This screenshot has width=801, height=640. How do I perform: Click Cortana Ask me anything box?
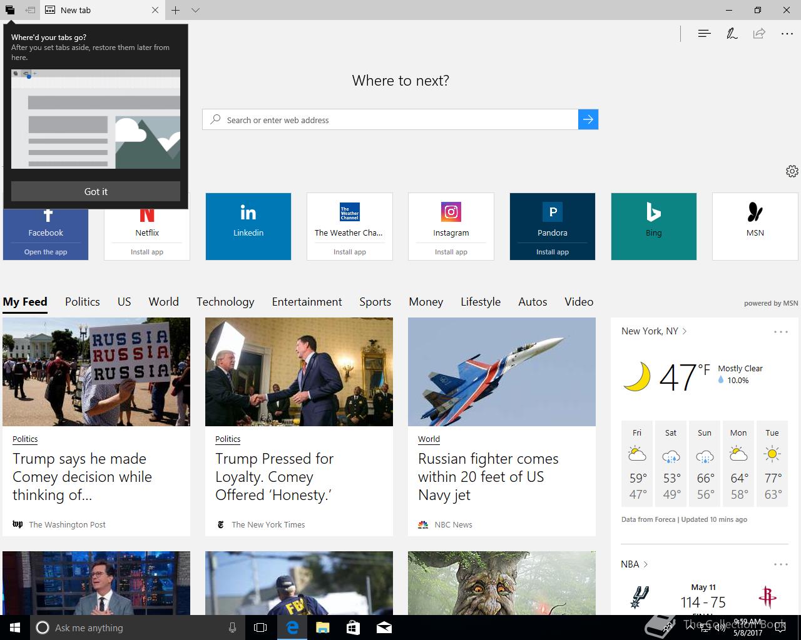(136, 627)
